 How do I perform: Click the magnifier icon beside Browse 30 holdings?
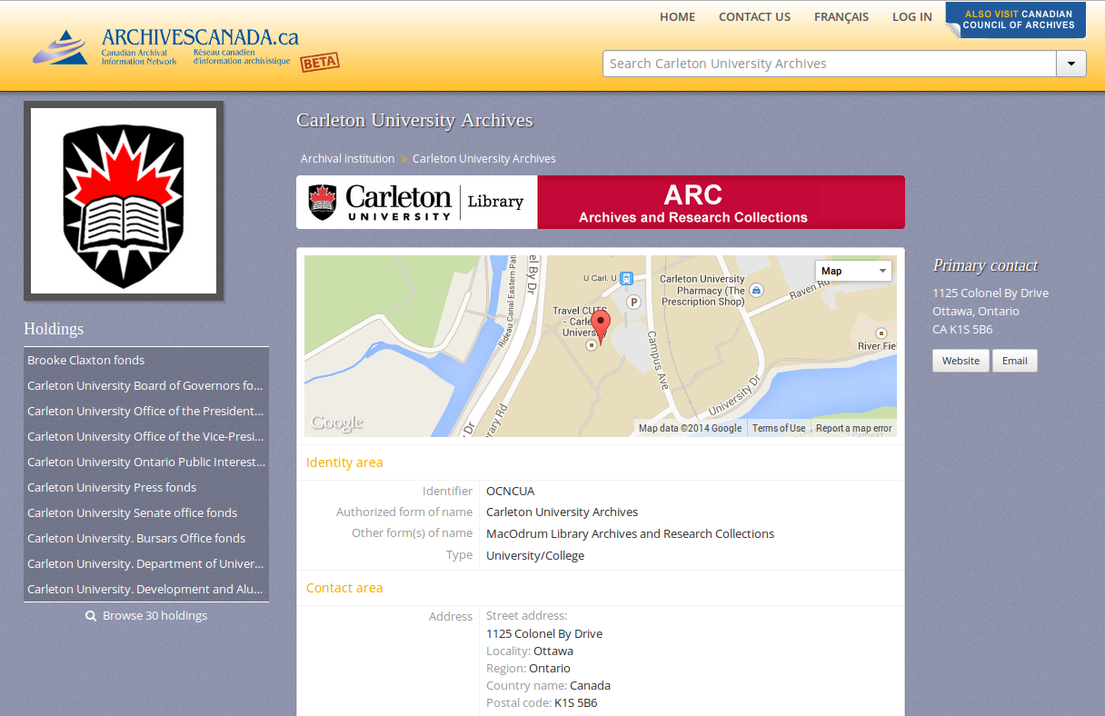(x=91, y=615)
